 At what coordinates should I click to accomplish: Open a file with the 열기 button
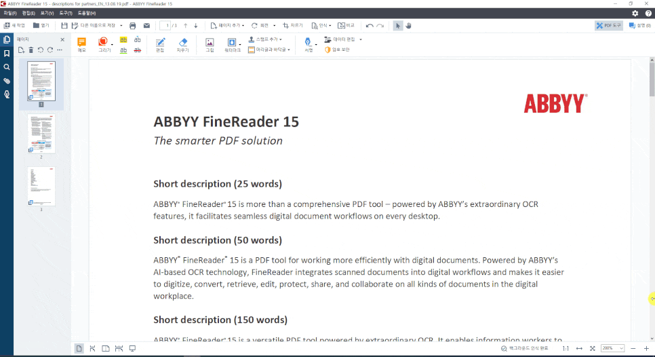(41, 26)
